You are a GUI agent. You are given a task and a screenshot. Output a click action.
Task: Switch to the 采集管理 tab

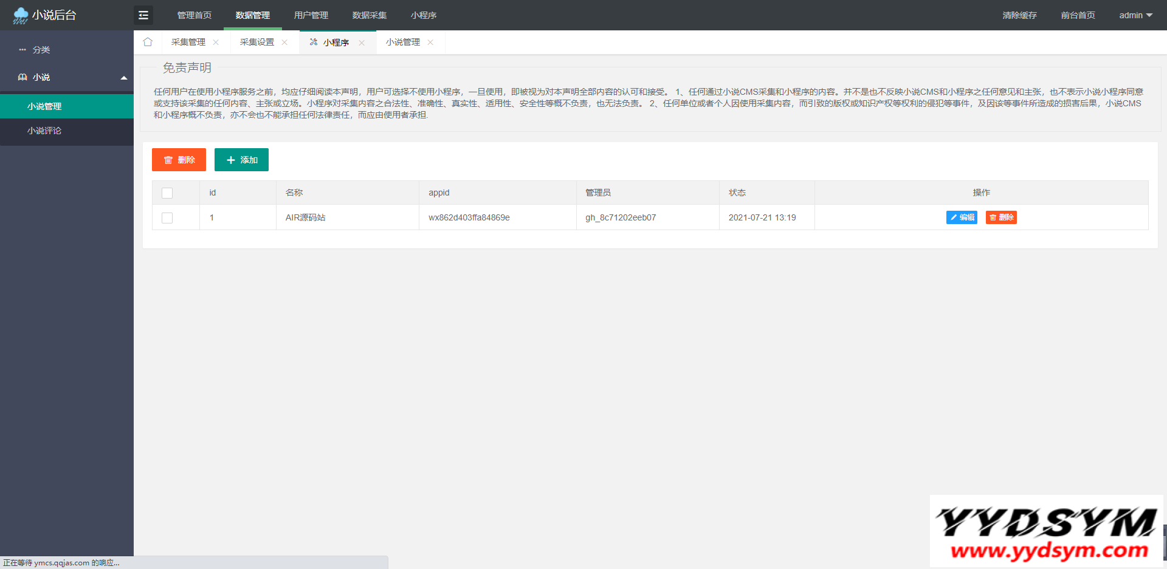click(x=188, y=43)
